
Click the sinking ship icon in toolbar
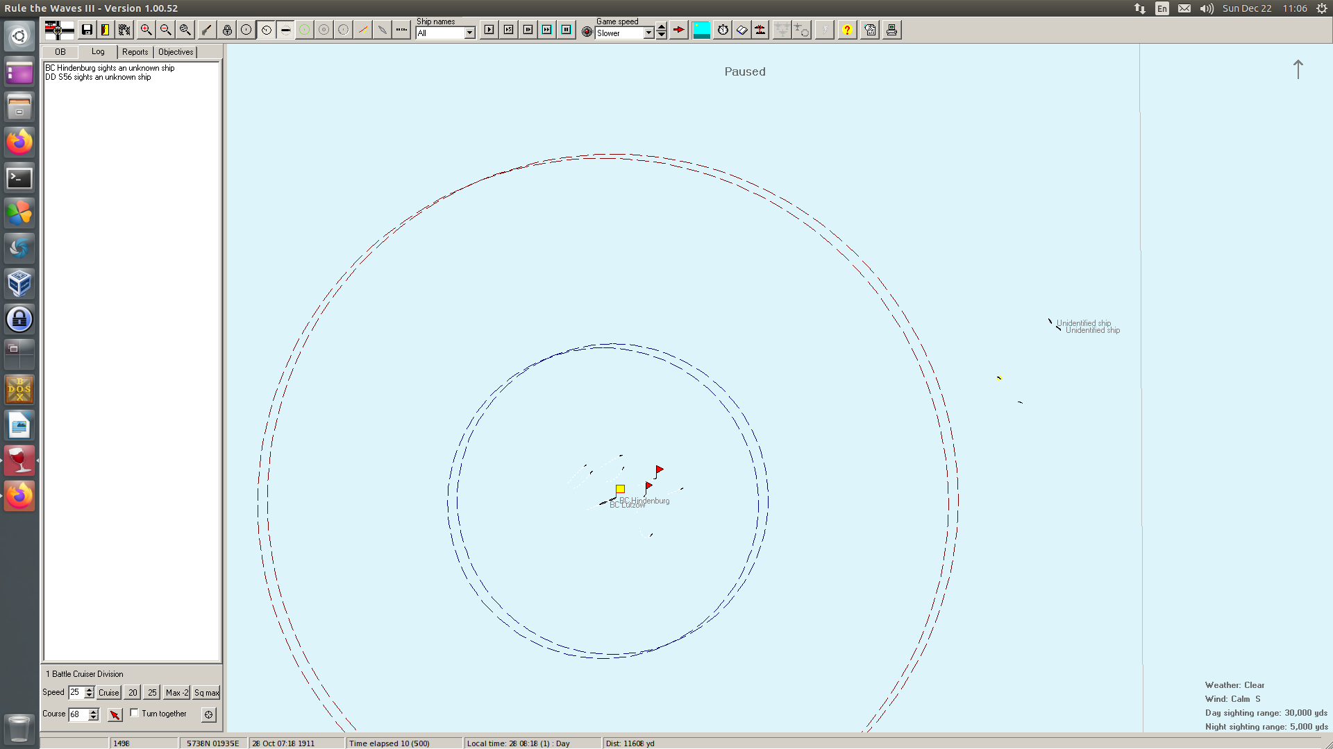click(x=761, y=30)
